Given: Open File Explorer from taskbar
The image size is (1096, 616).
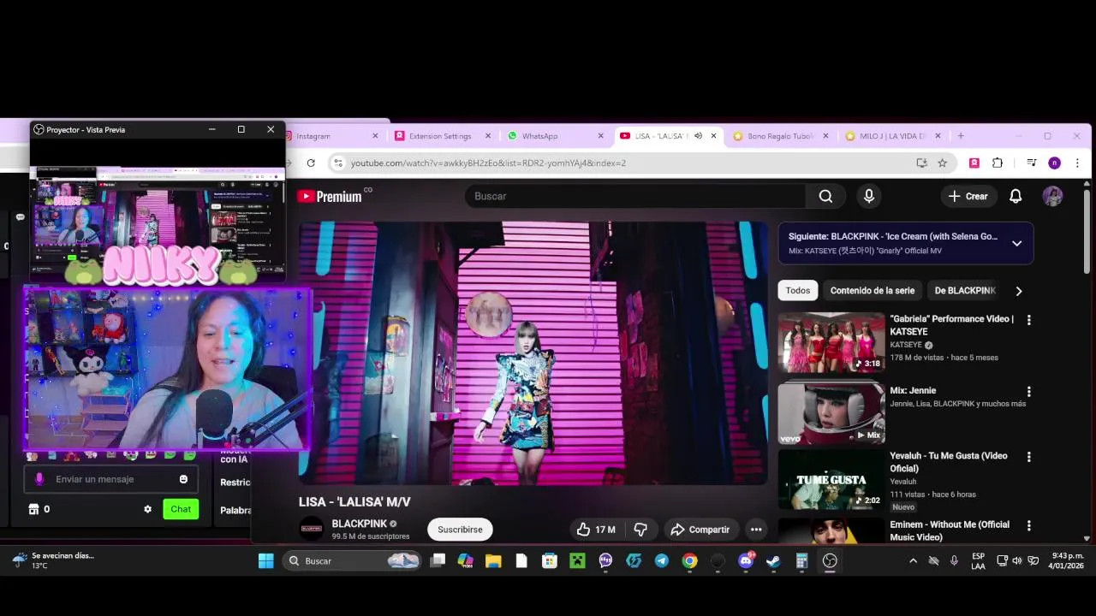Looking at the screenshot, I should (493, 561).
